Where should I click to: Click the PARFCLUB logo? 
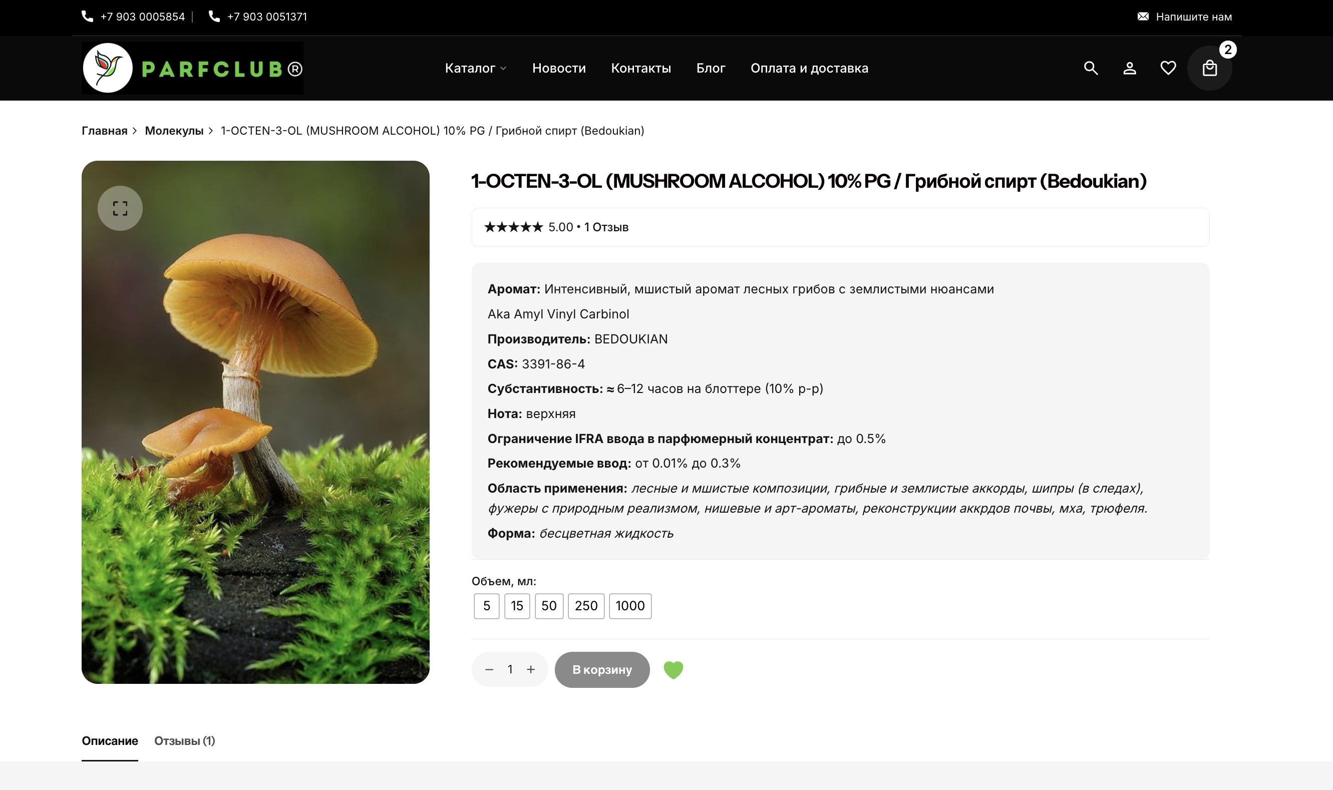192,68
